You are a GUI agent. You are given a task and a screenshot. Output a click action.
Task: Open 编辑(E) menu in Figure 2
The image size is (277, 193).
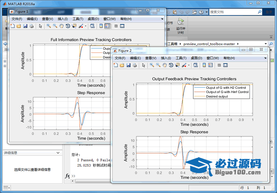135,58
